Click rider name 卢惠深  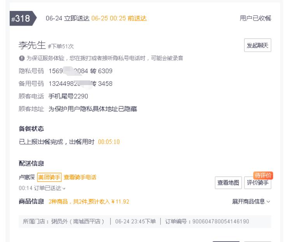tap(27, 177)
